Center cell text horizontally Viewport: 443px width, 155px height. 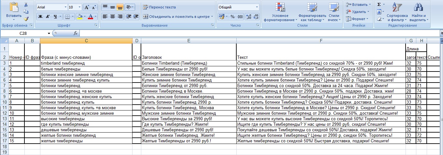[112, 17]
